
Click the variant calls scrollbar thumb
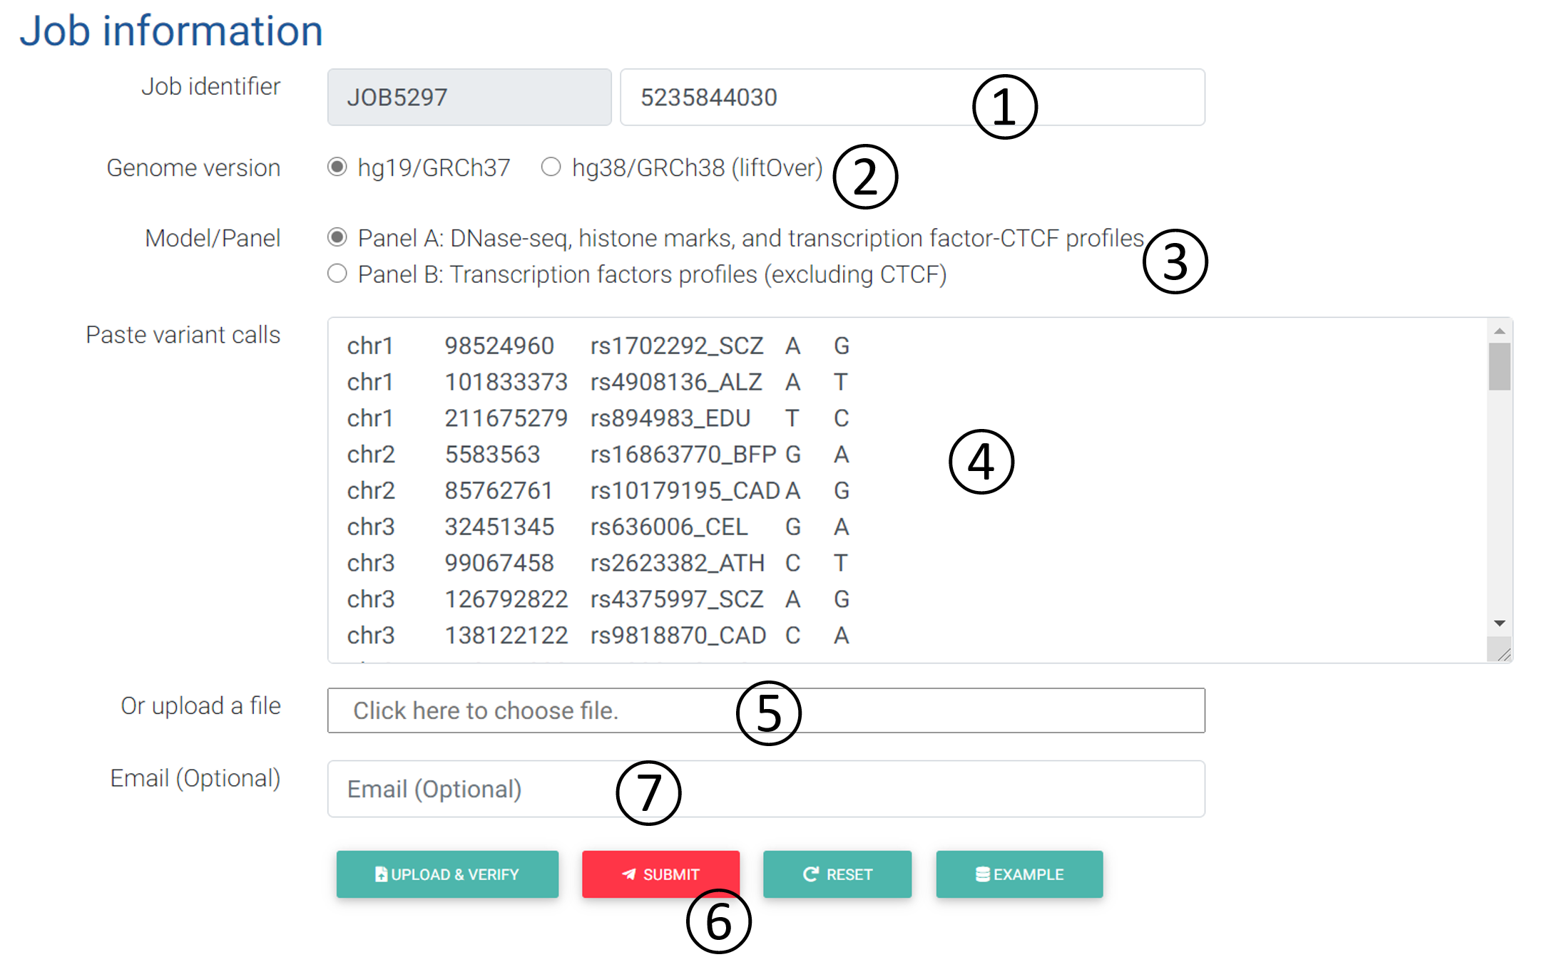click(x=1499, y=367)
